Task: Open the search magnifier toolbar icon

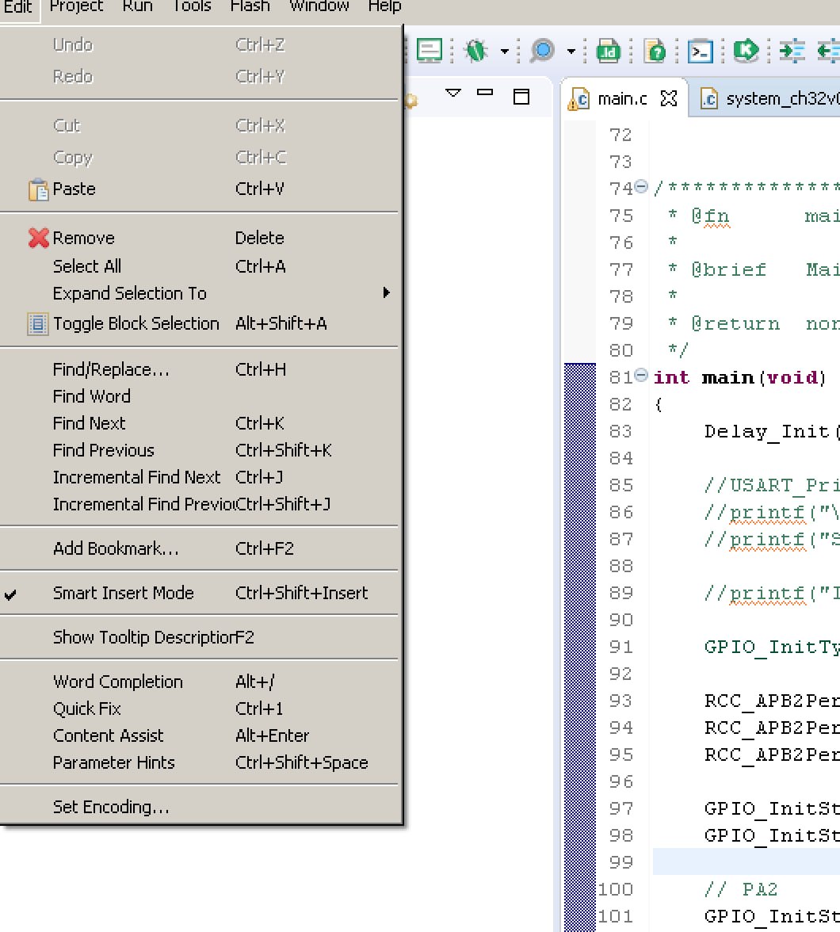Action: [x=542, y=51]
